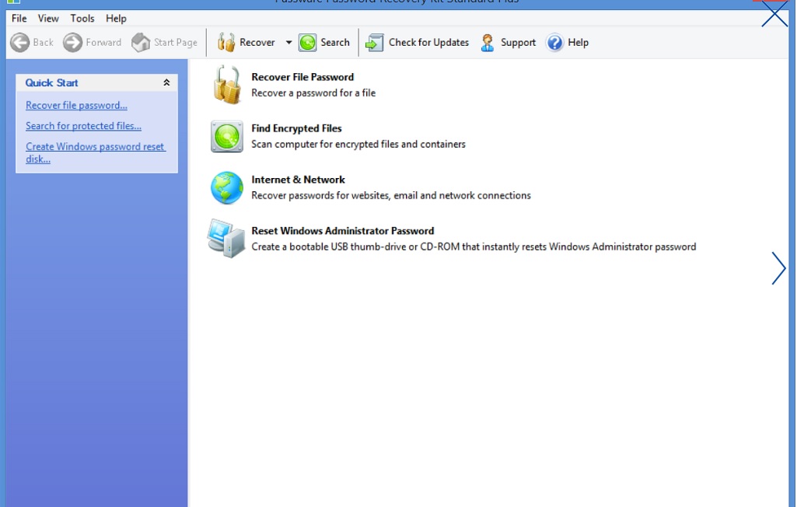Image resolution: width=797 pixels, height=507 pixels.
Task: Click the blue Help question mark icon
Action: point(554,42)
